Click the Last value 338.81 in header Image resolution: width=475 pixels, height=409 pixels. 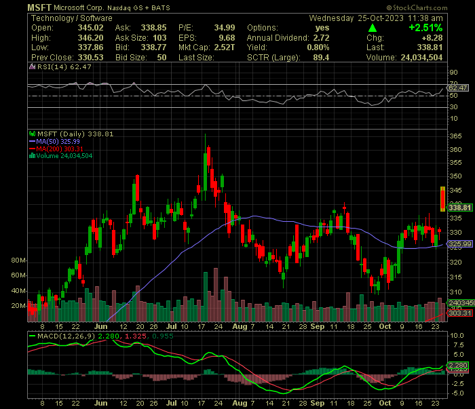430,47
